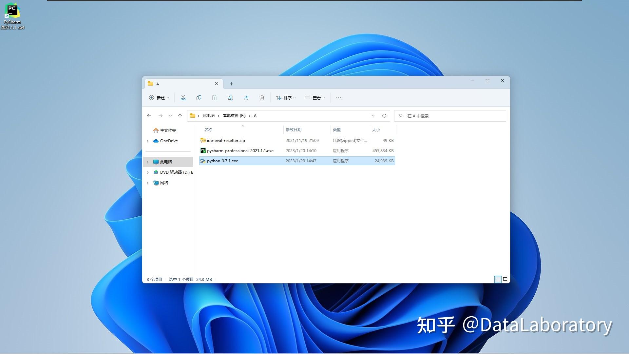This screenshot has height=354, width=629.
Task: Go forward with the right arrow
Action: 160,116
